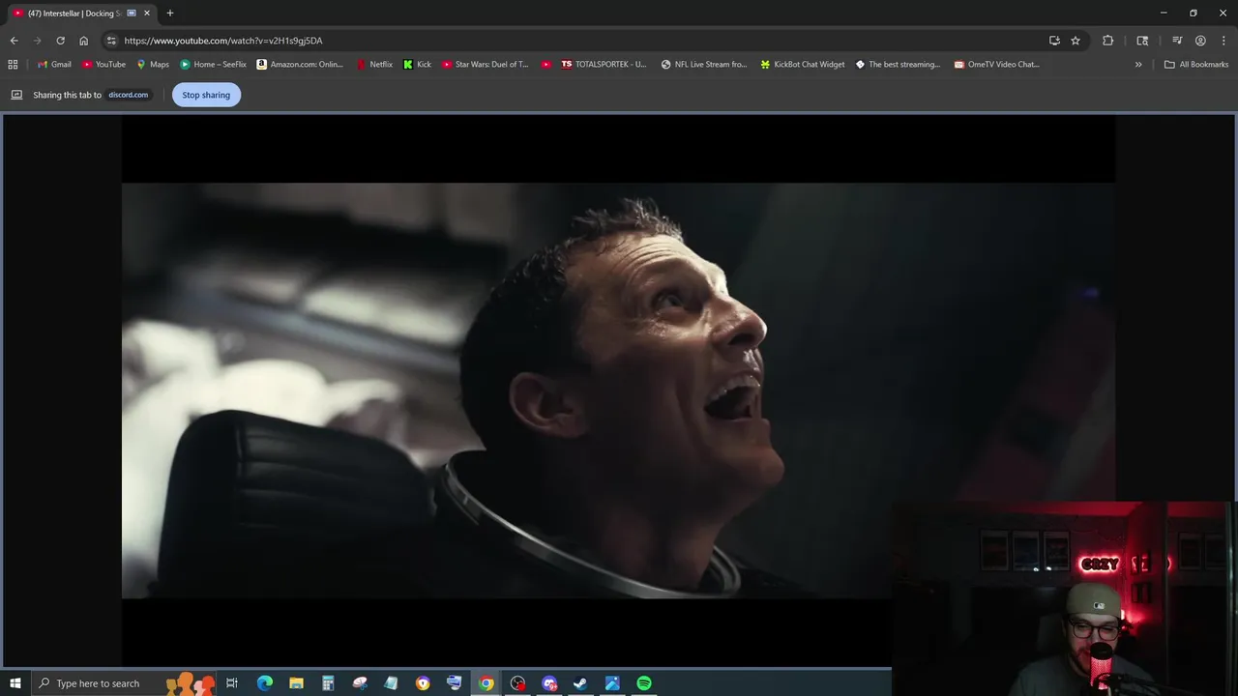Reload the YouTube page
Viewport: 1238px width, 696px height.
tap(60, 41)
